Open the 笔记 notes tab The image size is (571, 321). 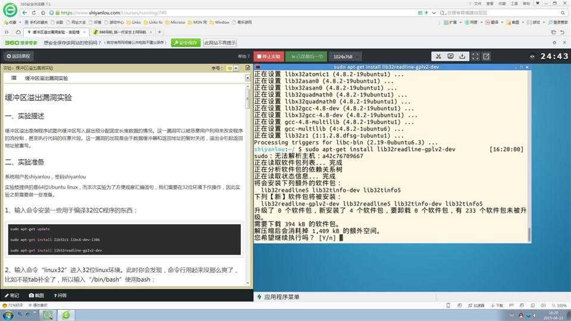pyautogui.click(x=12, y=295)
